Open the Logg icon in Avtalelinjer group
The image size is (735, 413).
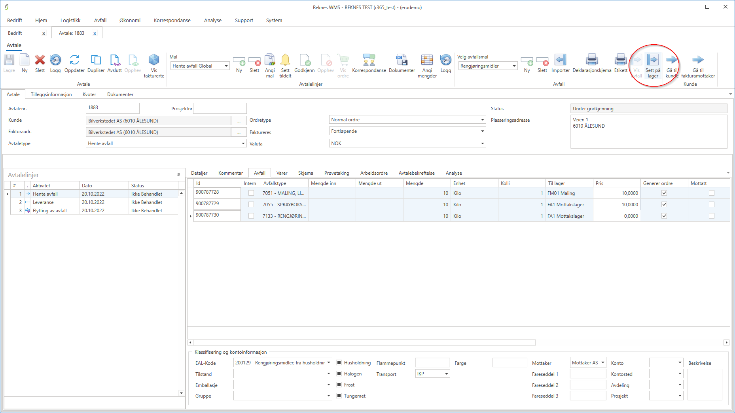click(446, 64)
